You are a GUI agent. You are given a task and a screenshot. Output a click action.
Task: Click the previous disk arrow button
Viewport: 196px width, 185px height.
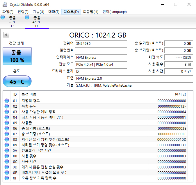click(x=6, y=35)
